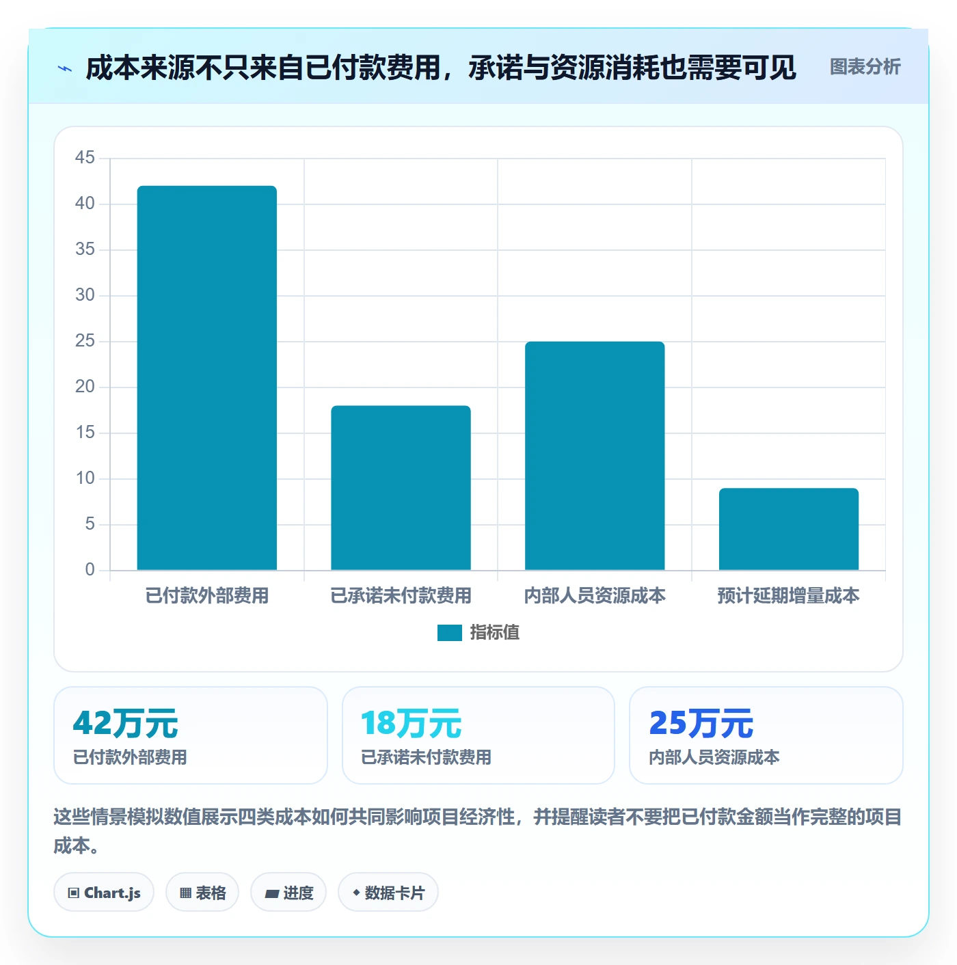The image size is (957, 965).
Task: Click the bar icon in the 进度 chip
Action: coord(271,894)
